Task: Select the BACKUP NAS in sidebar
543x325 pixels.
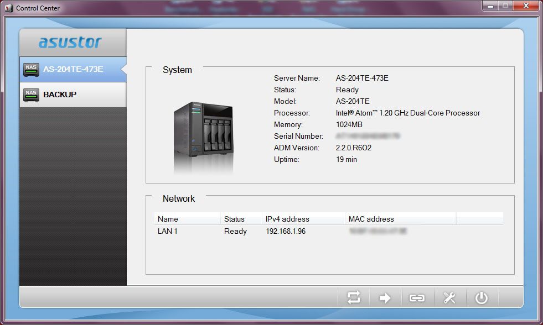Action: (x=73, y=95)
